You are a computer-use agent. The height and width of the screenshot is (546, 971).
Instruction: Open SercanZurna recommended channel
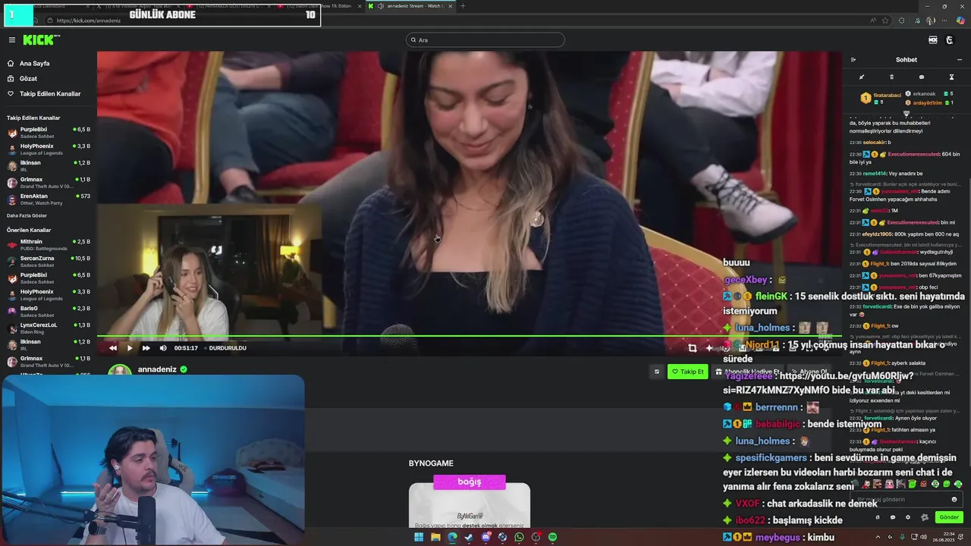pos(49,262)
